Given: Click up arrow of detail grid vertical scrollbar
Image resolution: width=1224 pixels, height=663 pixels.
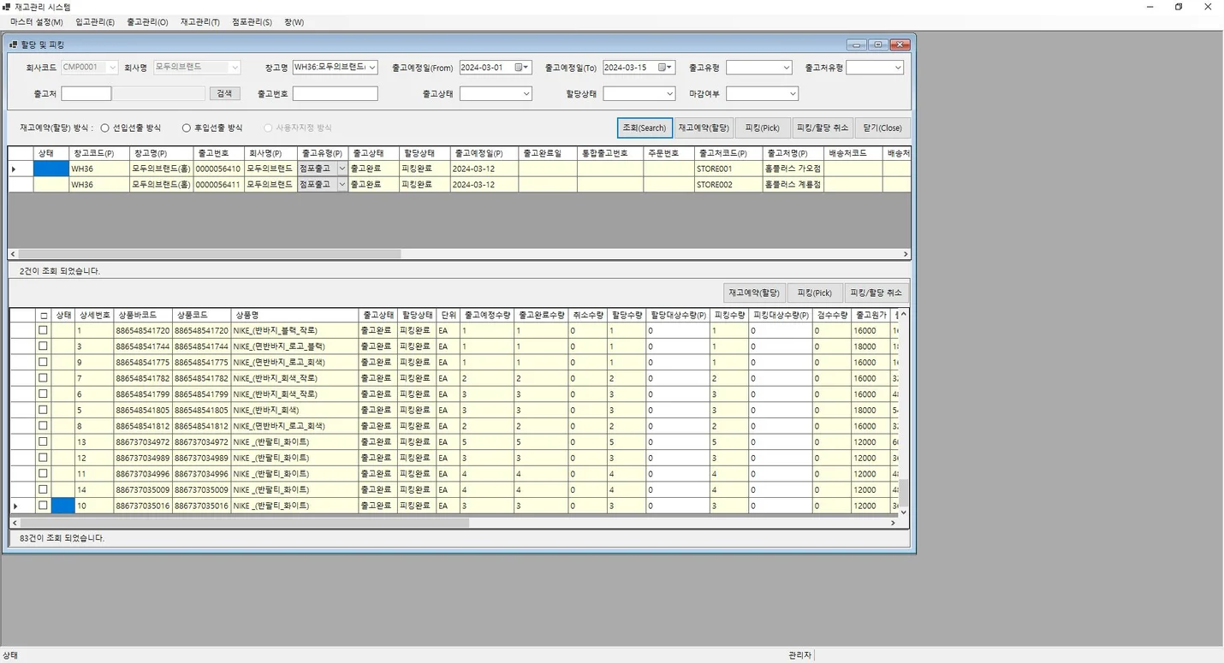Looking at the screenshot, I should [903, 315].
